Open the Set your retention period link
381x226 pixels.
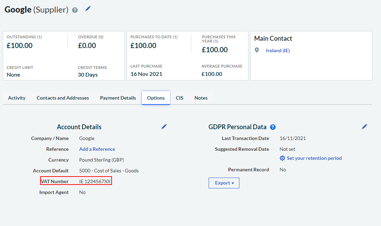click(314, 158)
